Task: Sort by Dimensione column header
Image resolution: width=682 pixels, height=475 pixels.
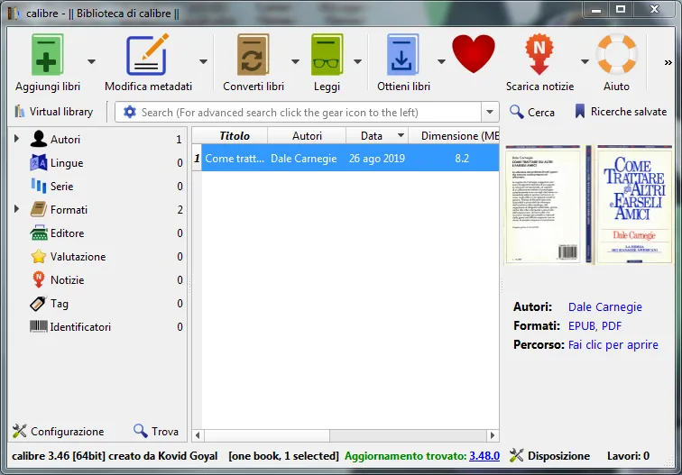Action: (454, 135)
